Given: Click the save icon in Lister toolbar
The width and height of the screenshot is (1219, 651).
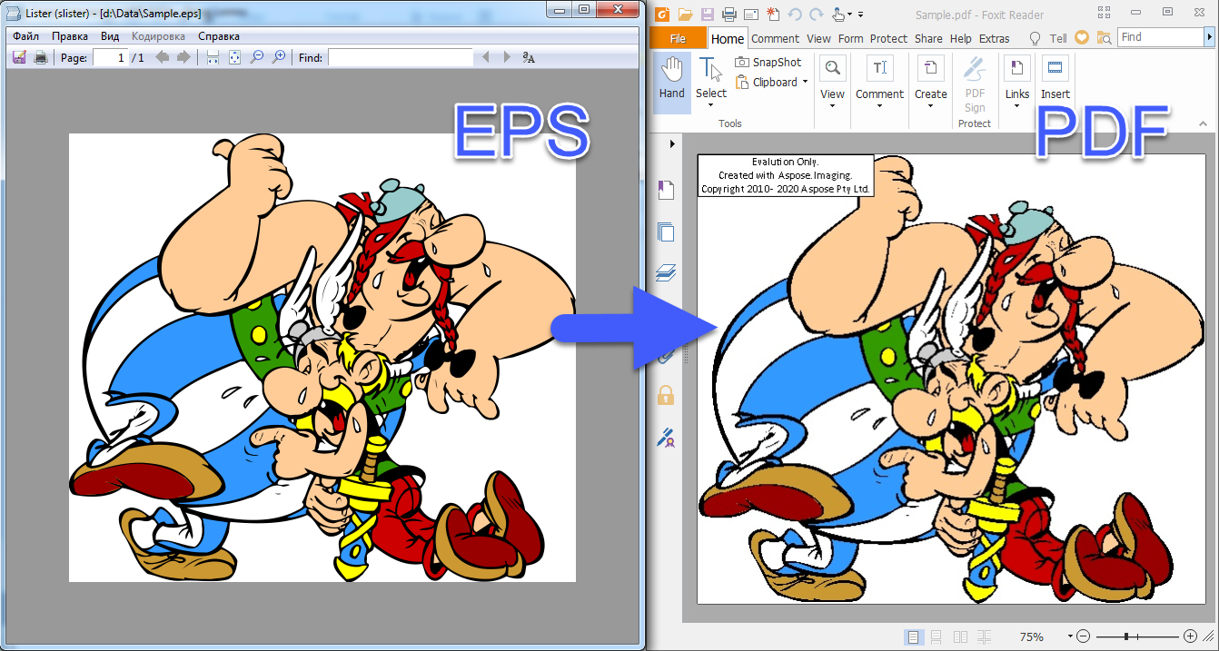Looking at the screenshot, I should 19,57.
